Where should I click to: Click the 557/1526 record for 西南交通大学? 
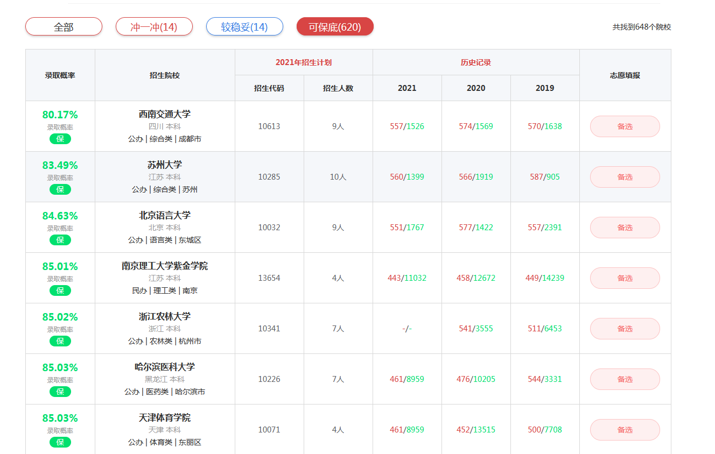click(407, 126)
